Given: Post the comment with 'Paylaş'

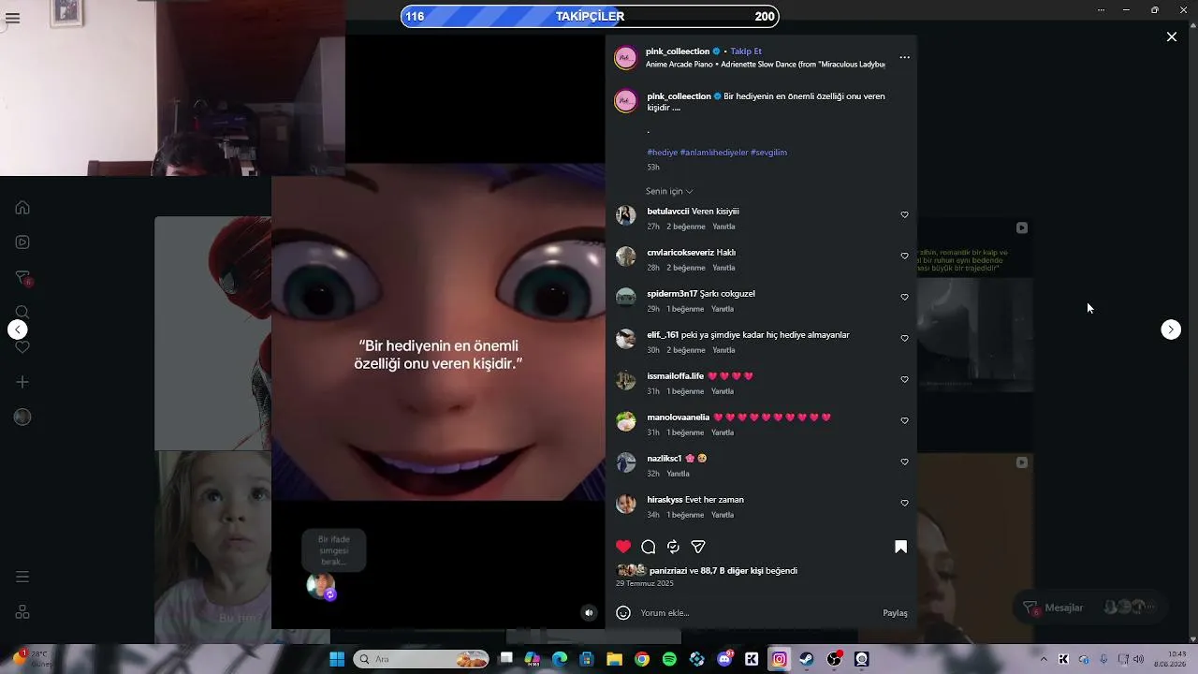Looking at the screenshot, I should click(895, 613).
